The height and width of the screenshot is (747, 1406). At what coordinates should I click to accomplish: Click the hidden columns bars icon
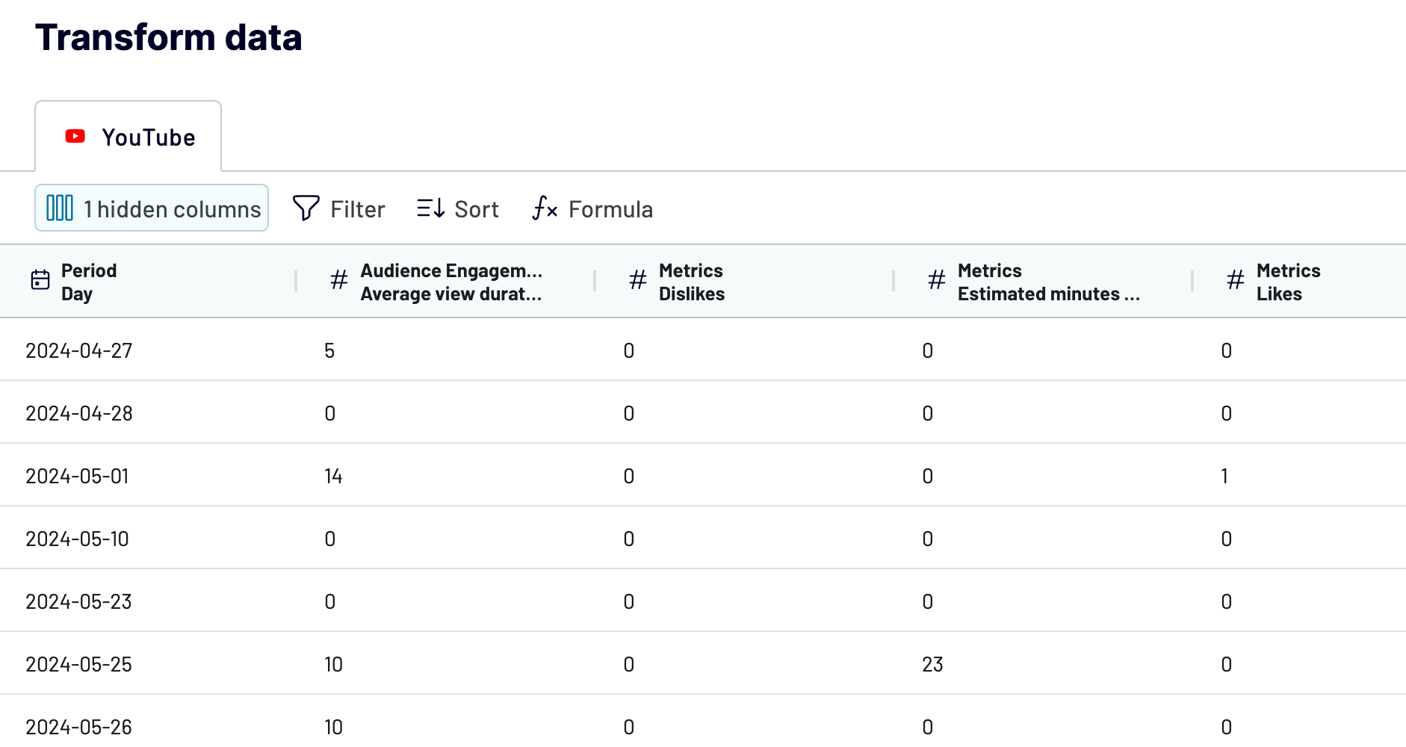click(x=60, y=208)
